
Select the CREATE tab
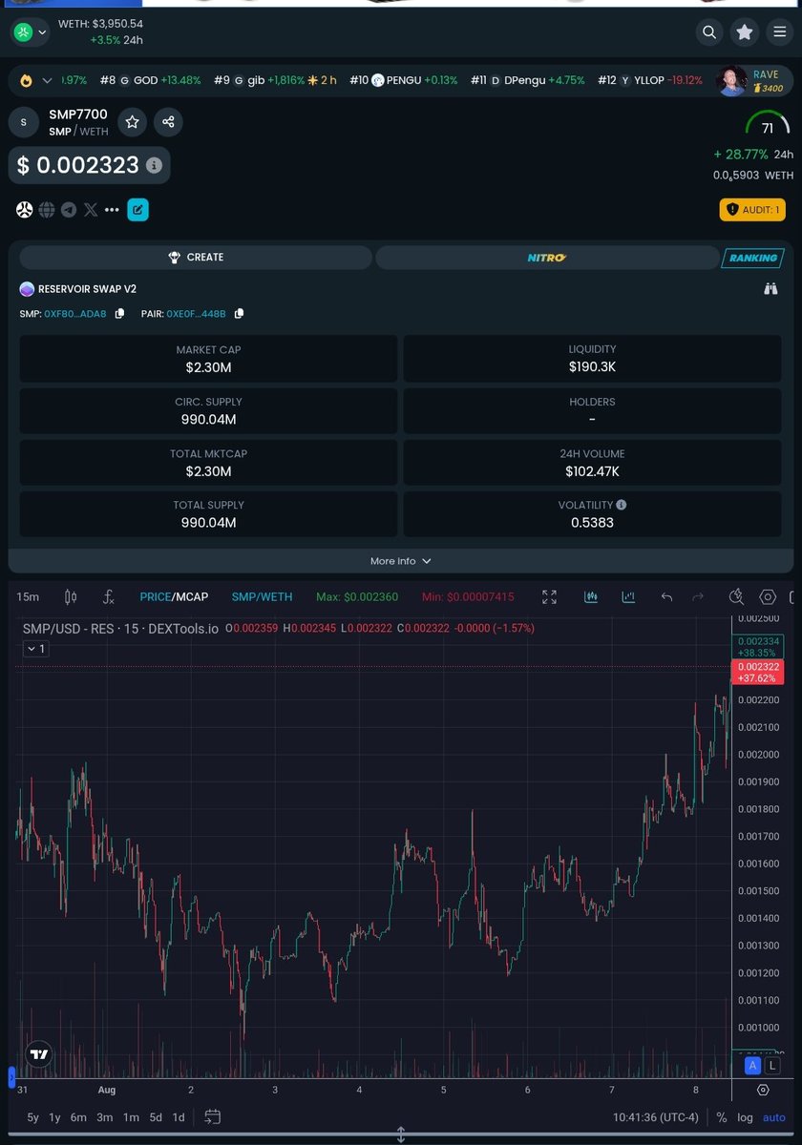pos(196,258)
